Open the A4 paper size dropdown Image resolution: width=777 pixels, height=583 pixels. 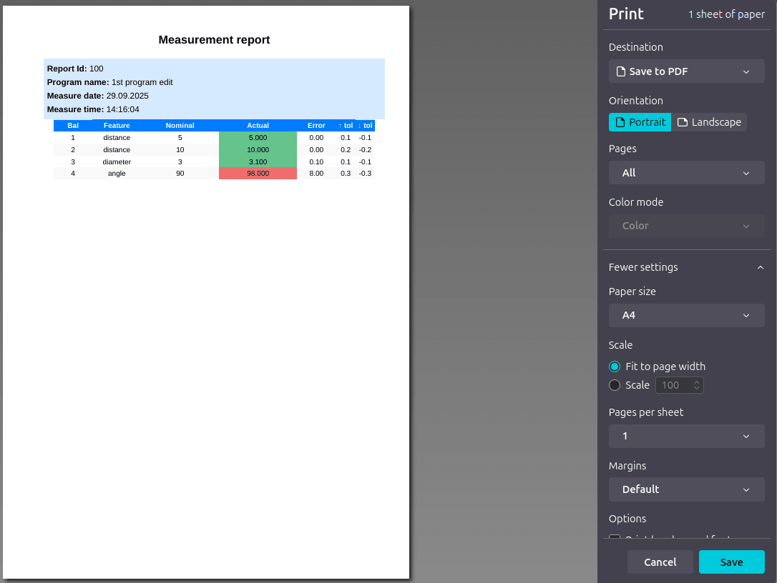click(x=686, y=315)
